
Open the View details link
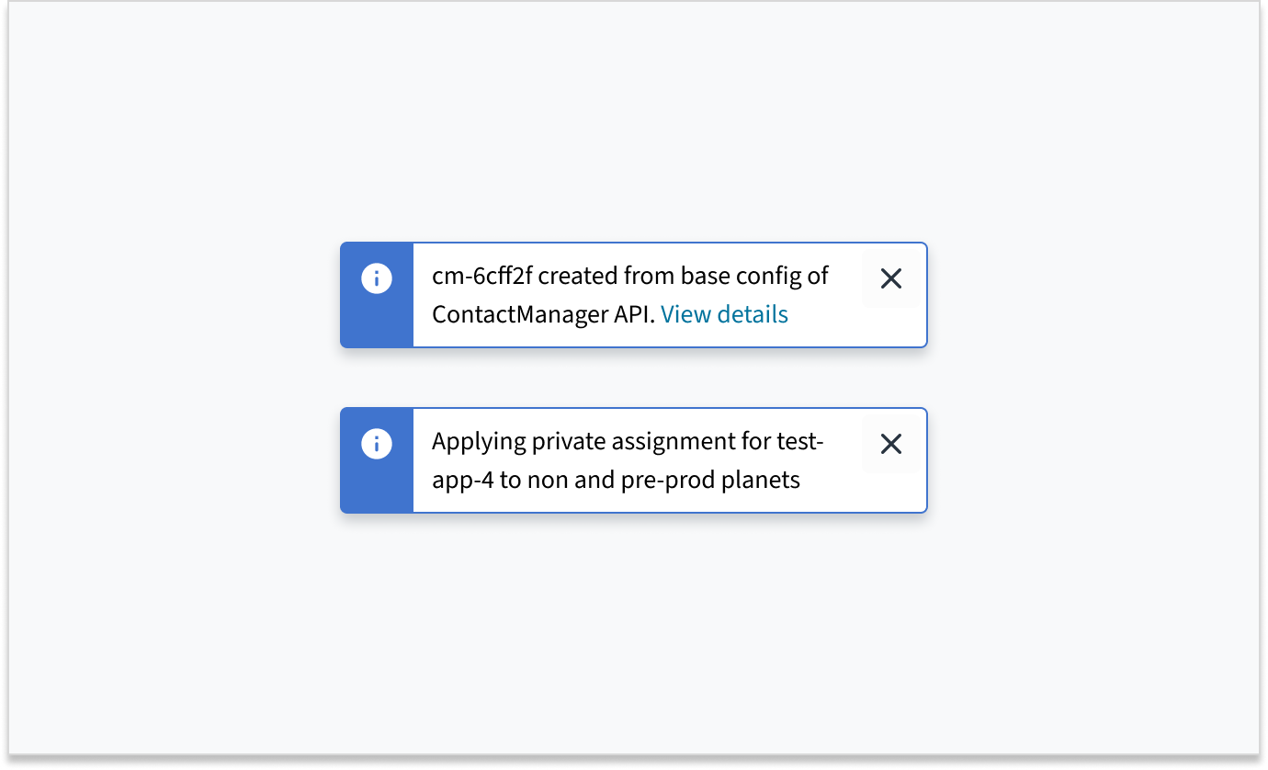[x=724, y=314]
